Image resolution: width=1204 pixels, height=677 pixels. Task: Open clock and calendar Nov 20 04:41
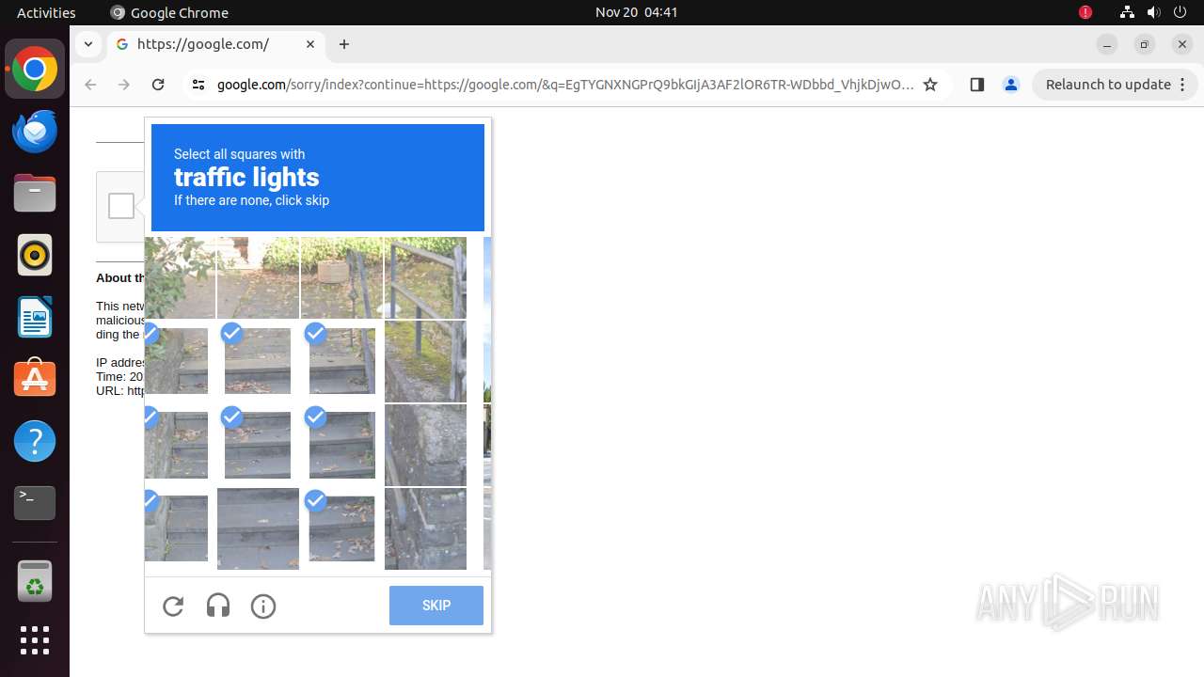pyautogui.click(x=636, y=12)
